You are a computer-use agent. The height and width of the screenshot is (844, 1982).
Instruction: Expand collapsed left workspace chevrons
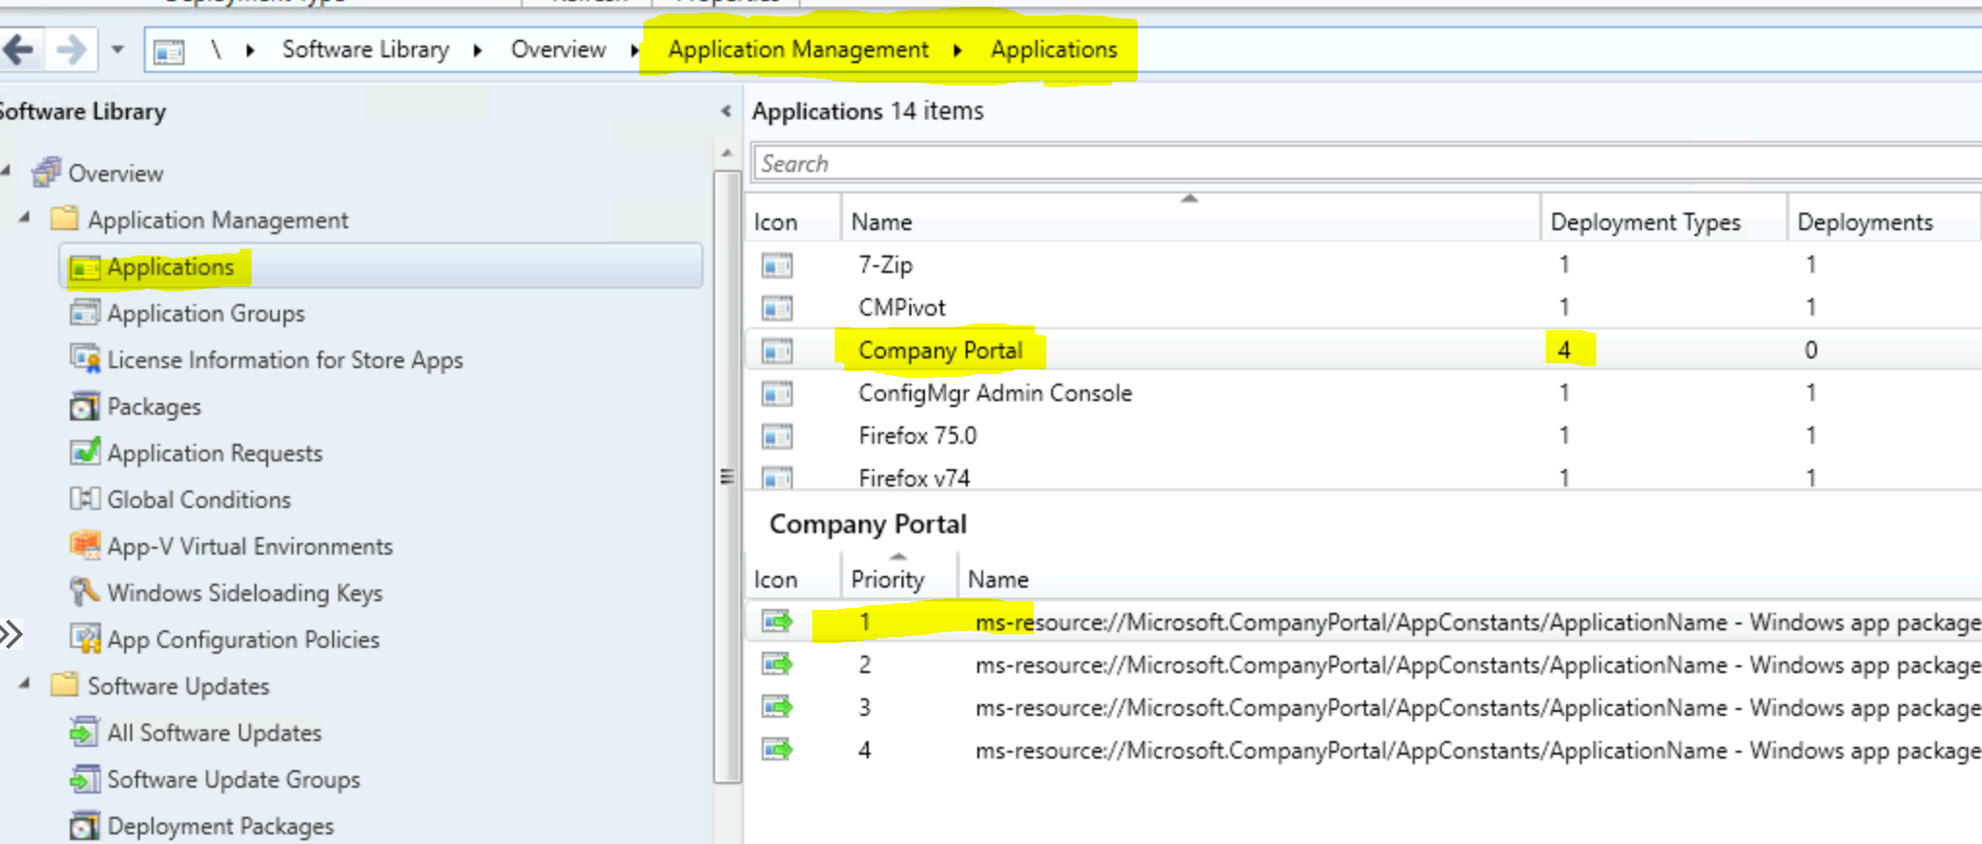pos(11,634)
